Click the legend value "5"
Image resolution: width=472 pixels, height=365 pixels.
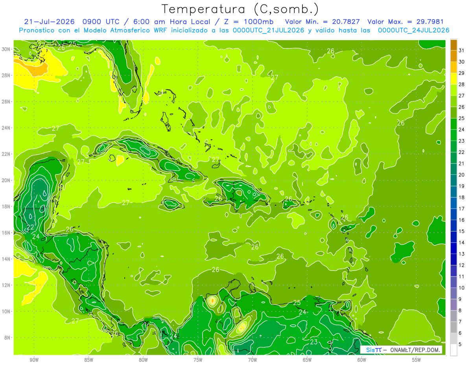point(461,345)
